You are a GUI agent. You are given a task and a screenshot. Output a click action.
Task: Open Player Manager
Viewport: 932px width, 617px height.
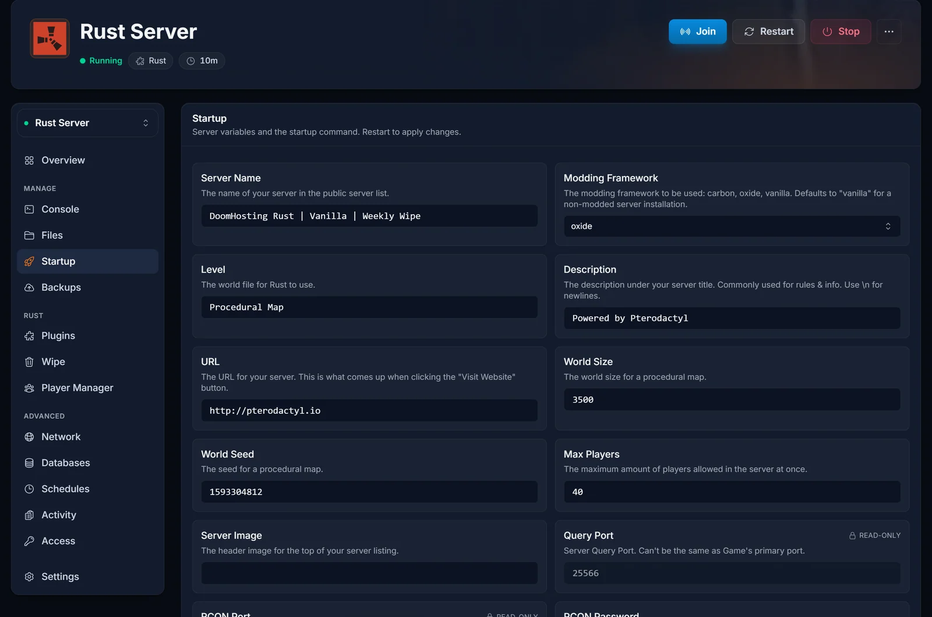pyautogui.click(x=87, y=388)
